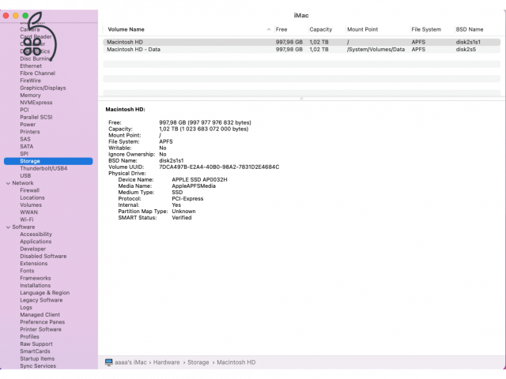Click the Volume UUID value text
The image size is (506, 379).
tap(219, 167)
